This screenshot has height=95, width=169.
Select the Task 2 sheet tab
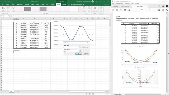[12, 92]
